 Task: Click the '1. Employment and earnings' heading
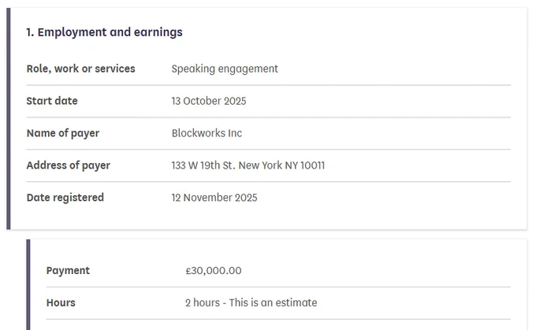point(104,32)
